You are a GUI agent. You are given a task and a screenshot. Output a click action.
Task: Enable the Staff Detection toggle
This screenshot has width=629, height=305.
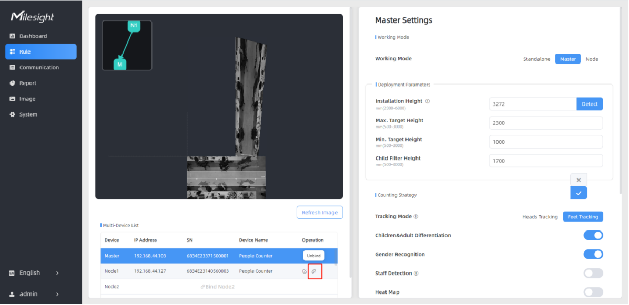click(x=593, y=274)
